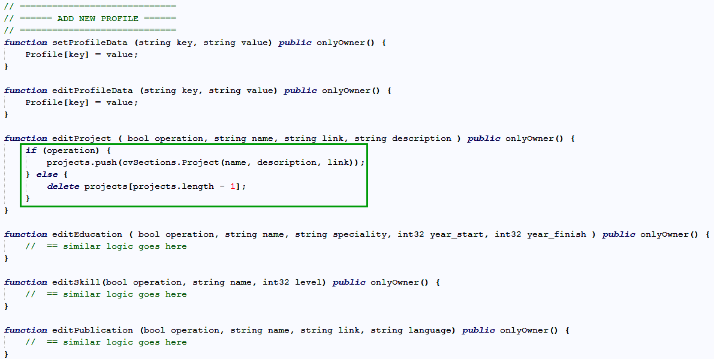
Task: Select the setProfileData function name
Action: pyautogui.click(x=91, y=43)
